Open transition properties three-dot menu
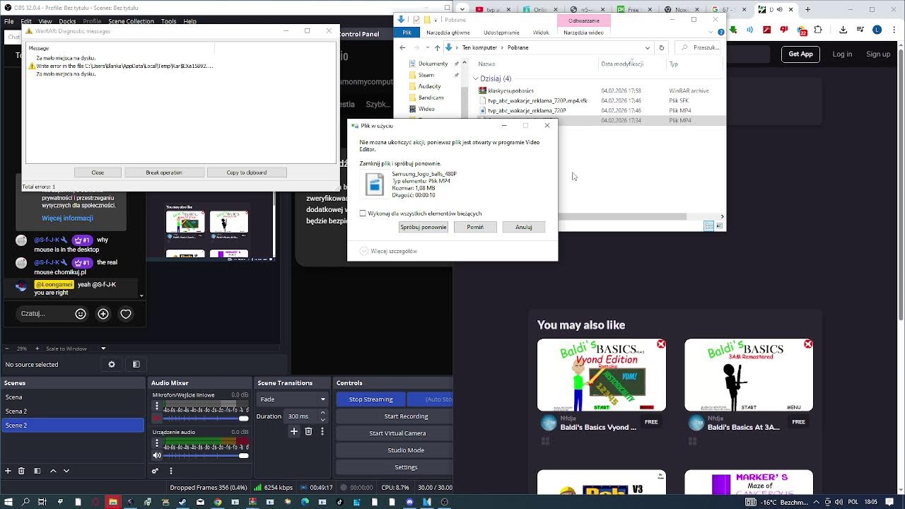The height and width of the screenshot is (509, 905). point(322,431)
